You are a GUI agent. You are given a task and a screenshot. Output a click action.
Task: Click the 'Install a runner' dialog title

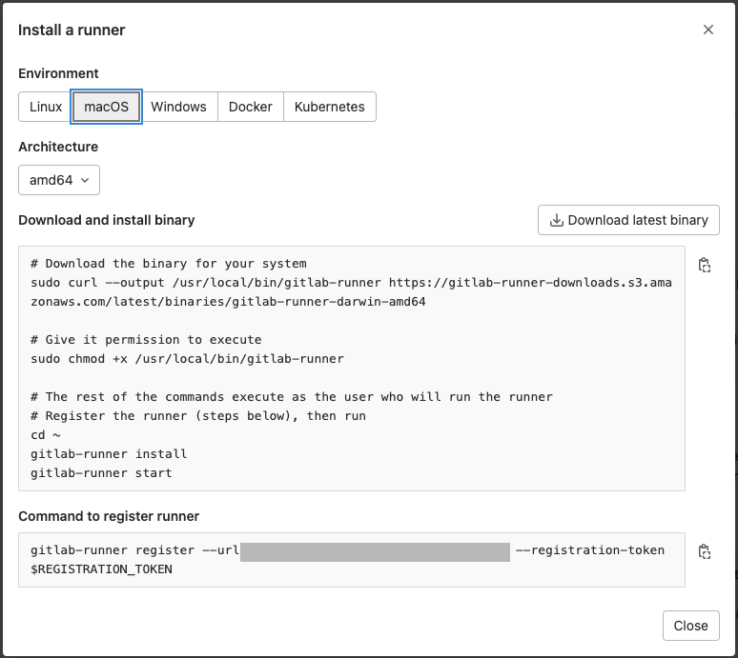coord(72,30)
